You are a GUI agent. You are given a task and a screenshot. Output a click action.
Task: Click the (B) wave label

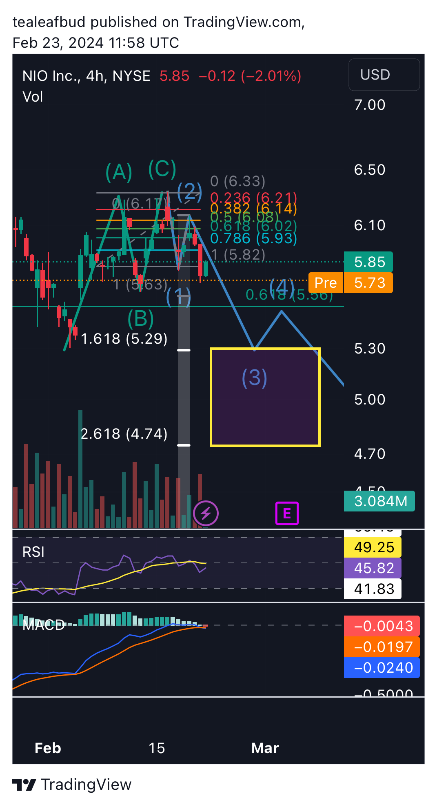coord(140,318)
